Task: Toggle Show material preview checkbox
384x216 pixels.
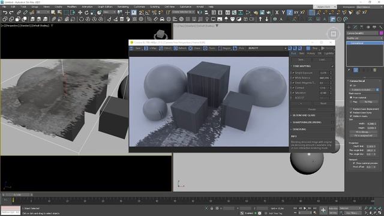Action: point(354,163)
